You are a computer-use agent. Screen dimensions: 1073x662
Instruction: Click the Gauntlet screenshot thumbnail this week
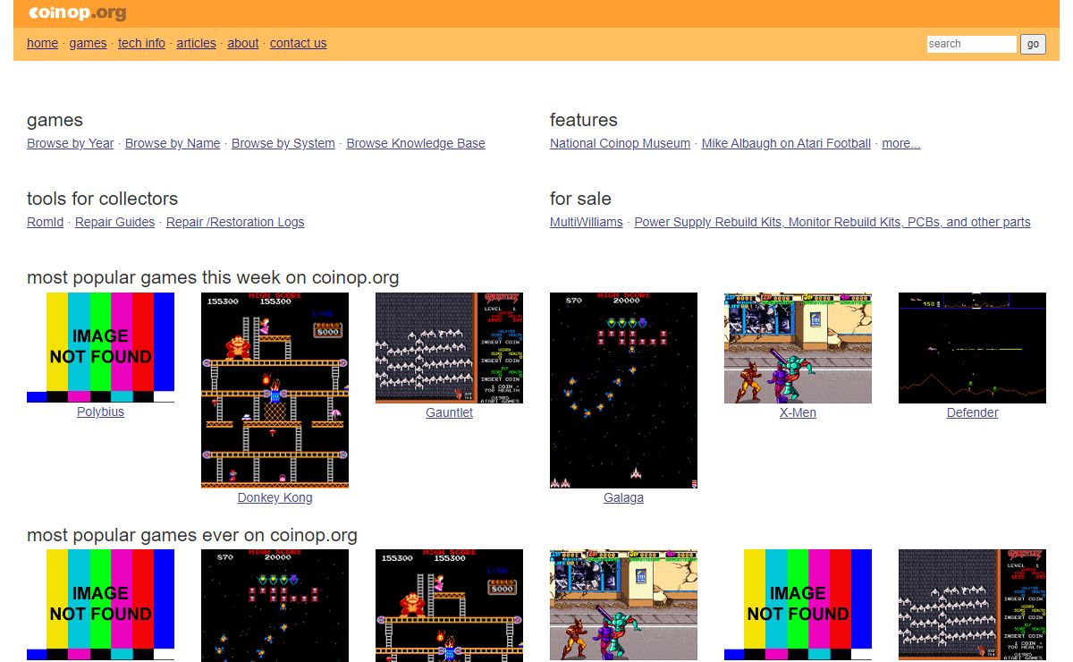[449, 347]
